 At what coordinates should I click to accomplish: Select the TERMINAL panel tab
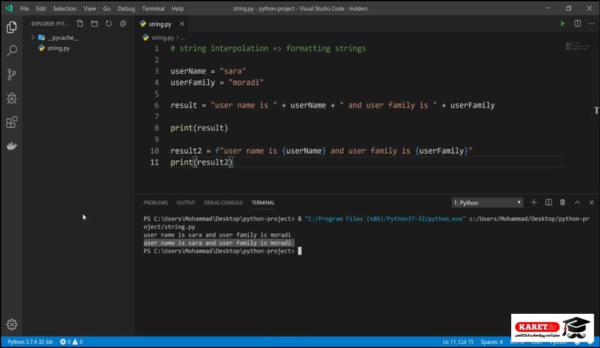[263, 203]
